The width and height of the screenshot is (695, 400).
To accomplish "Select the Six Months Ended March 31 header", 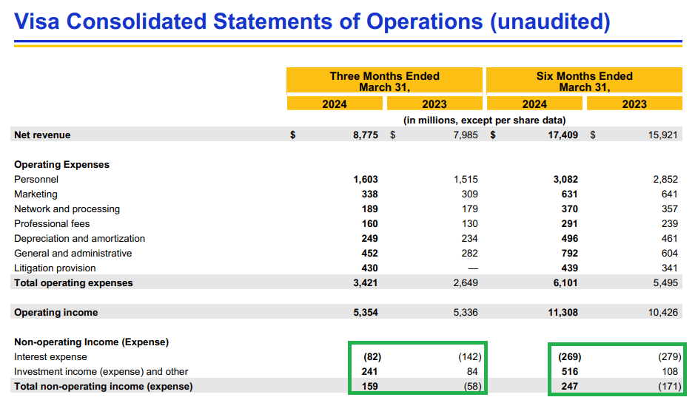I will coord(584,81).
